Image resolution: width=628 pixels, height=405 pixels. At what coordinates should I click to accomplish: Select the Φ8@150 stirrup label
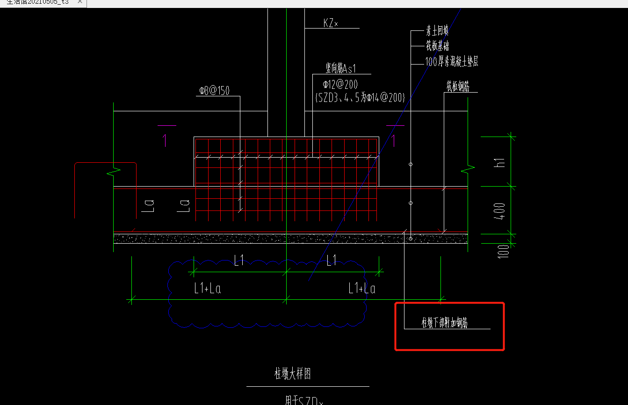pyautogui.click(x=214, y=91)
